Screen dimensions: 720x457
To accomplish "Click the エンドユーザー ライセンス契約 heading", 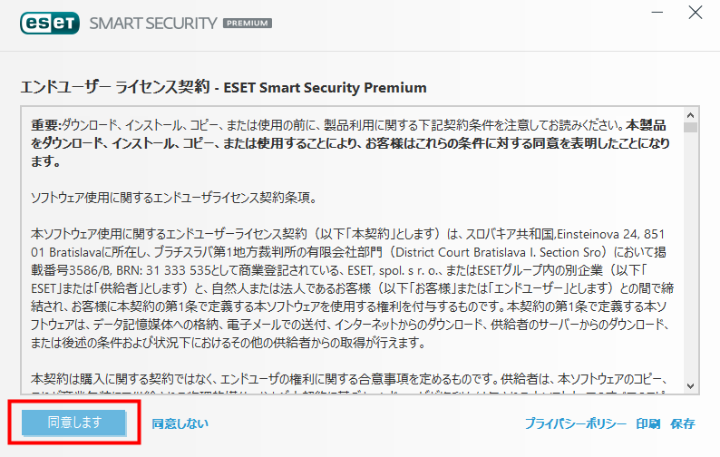I will [115, 87].
